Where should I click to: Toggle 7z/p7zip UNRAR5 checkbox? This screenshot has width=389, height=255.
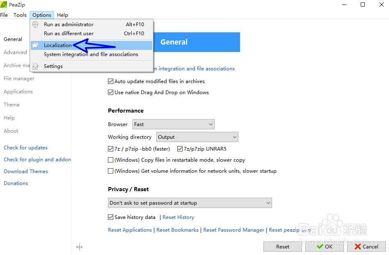tap(180, 149)
